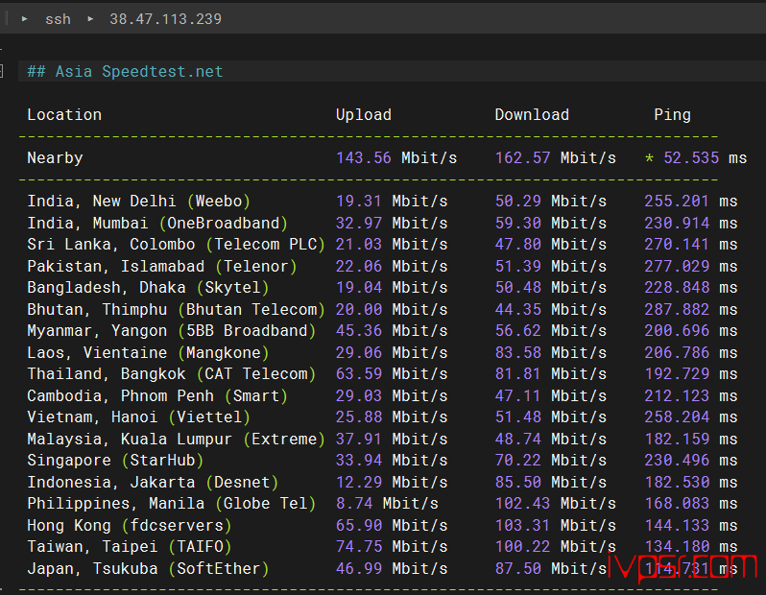Screen dimensions: 766x595
Task: Click the Upload column header
Action: click(x=364, y=115)
